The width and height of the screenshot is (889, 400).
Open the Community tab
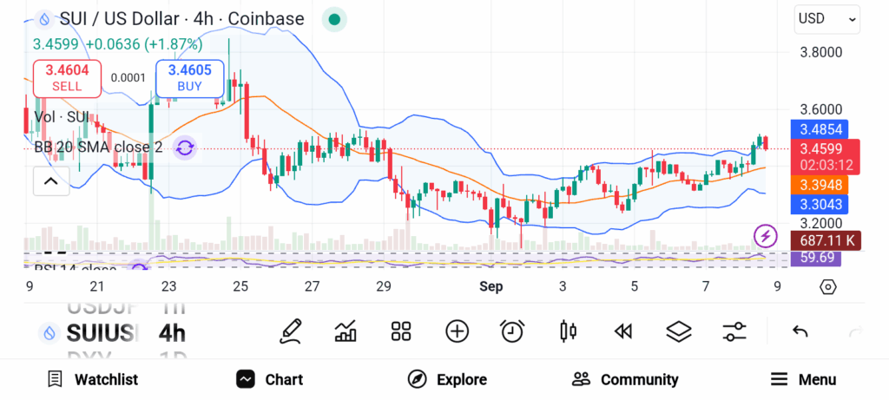pos(625,379)
